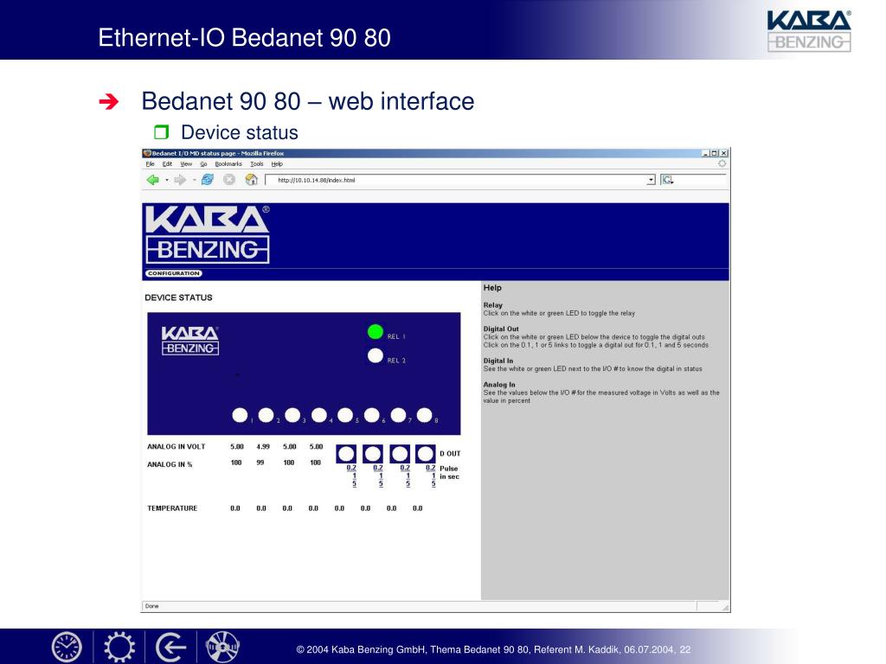
Task: Click the URL field showing 10.10.14.88/index.html
Action: pos(455,180)
